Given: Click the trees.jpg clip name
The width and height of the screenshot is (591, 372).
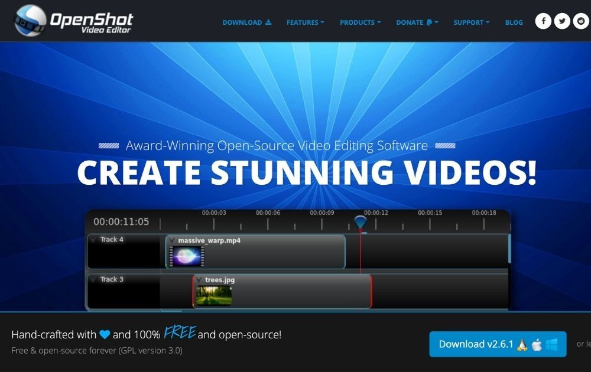Looking at the screenshot, I should pos(220,280).
